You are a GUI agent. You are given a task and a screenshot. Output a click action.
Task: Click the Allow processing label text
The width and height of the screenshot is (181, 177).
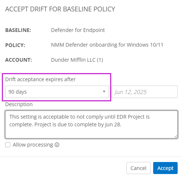[33, 145]
